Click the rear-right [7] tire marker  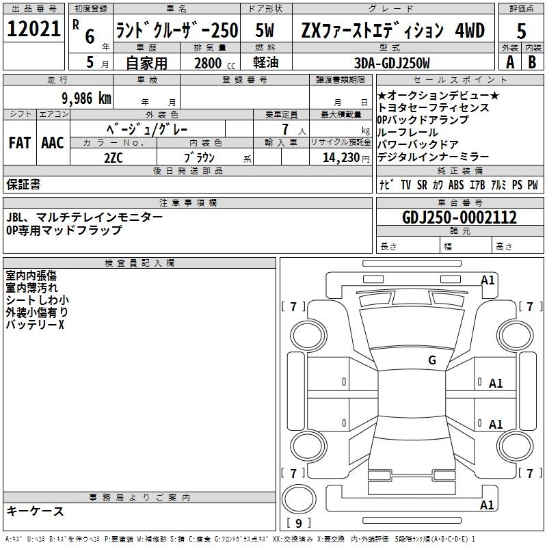click(530, 473)
